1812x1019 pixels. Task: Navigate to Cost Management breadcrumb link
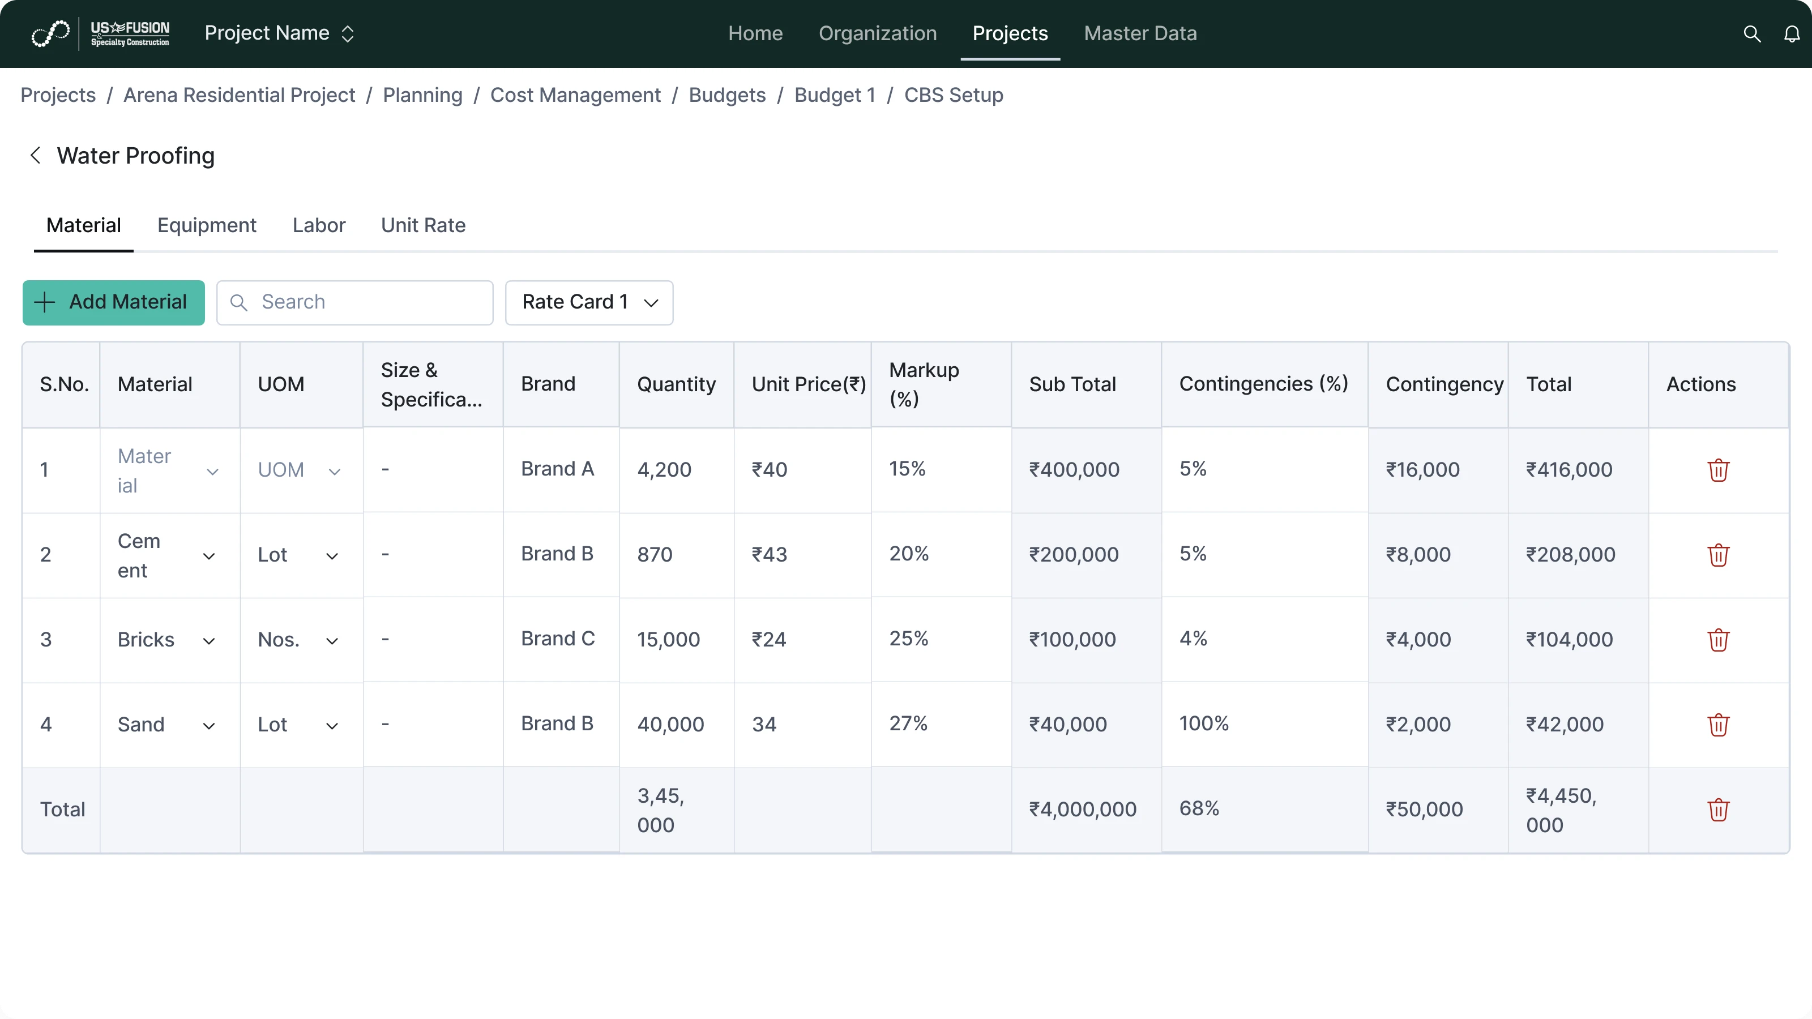pyautogui.click(x=575, y=95)
